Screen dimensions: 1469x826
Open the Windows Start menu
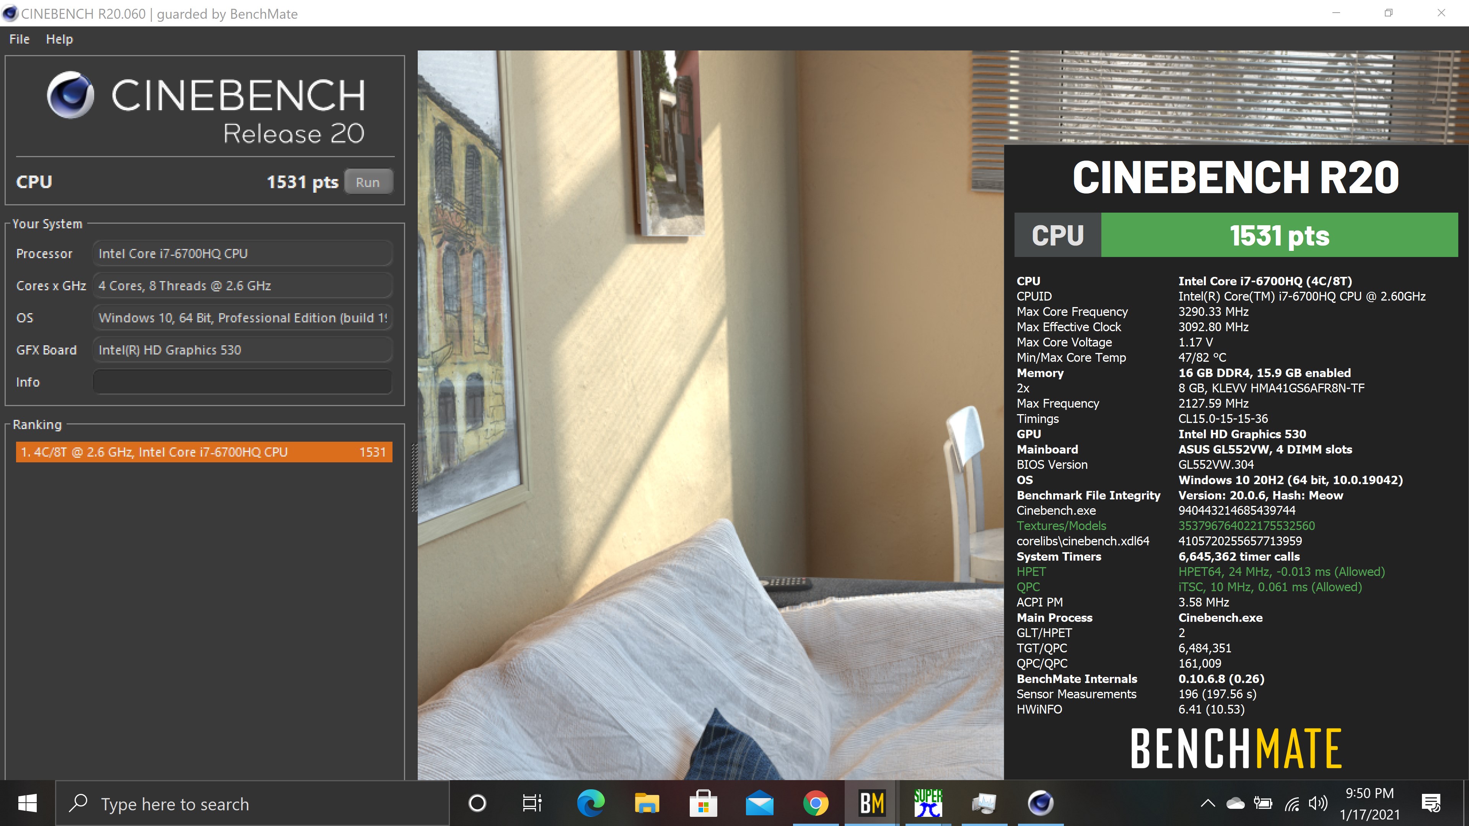(28, 803)
